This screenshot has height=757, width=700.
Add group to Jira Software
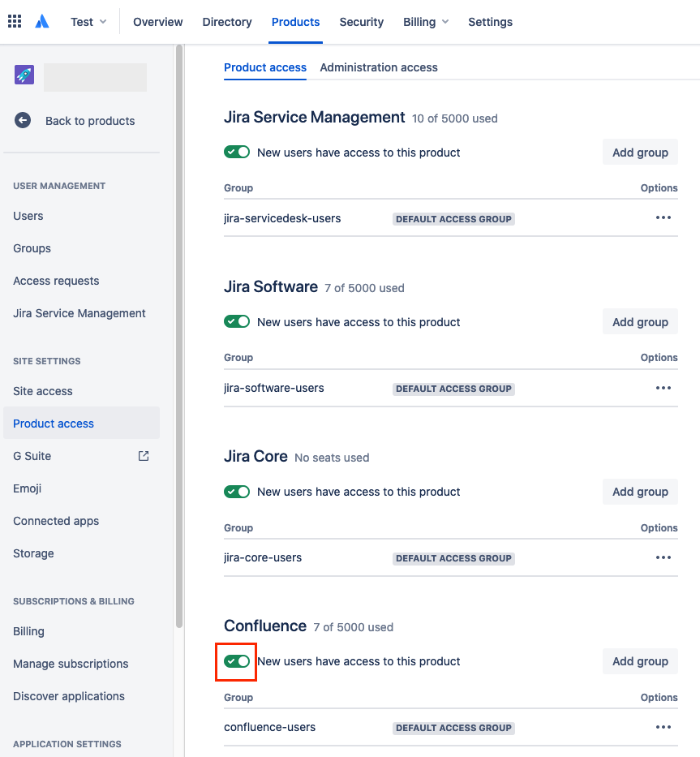tap(640, 321)
